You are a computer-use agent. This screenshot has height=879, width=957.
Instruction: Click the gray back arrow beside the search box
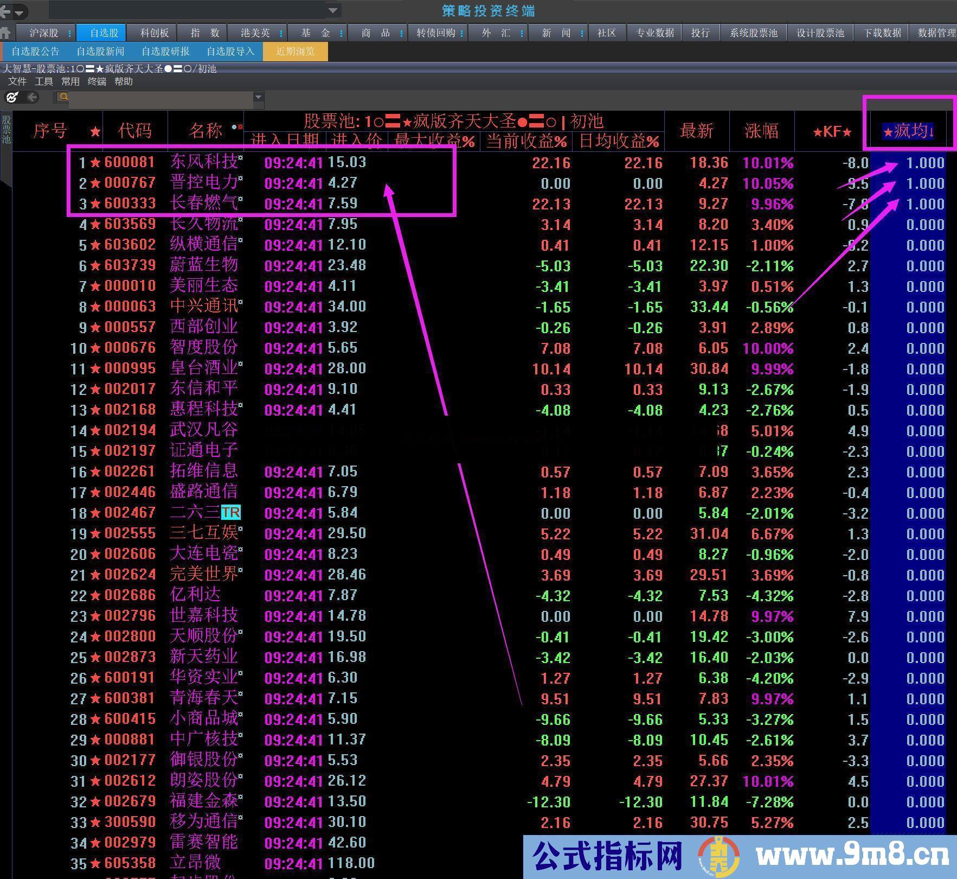click(x=33, y=97)
